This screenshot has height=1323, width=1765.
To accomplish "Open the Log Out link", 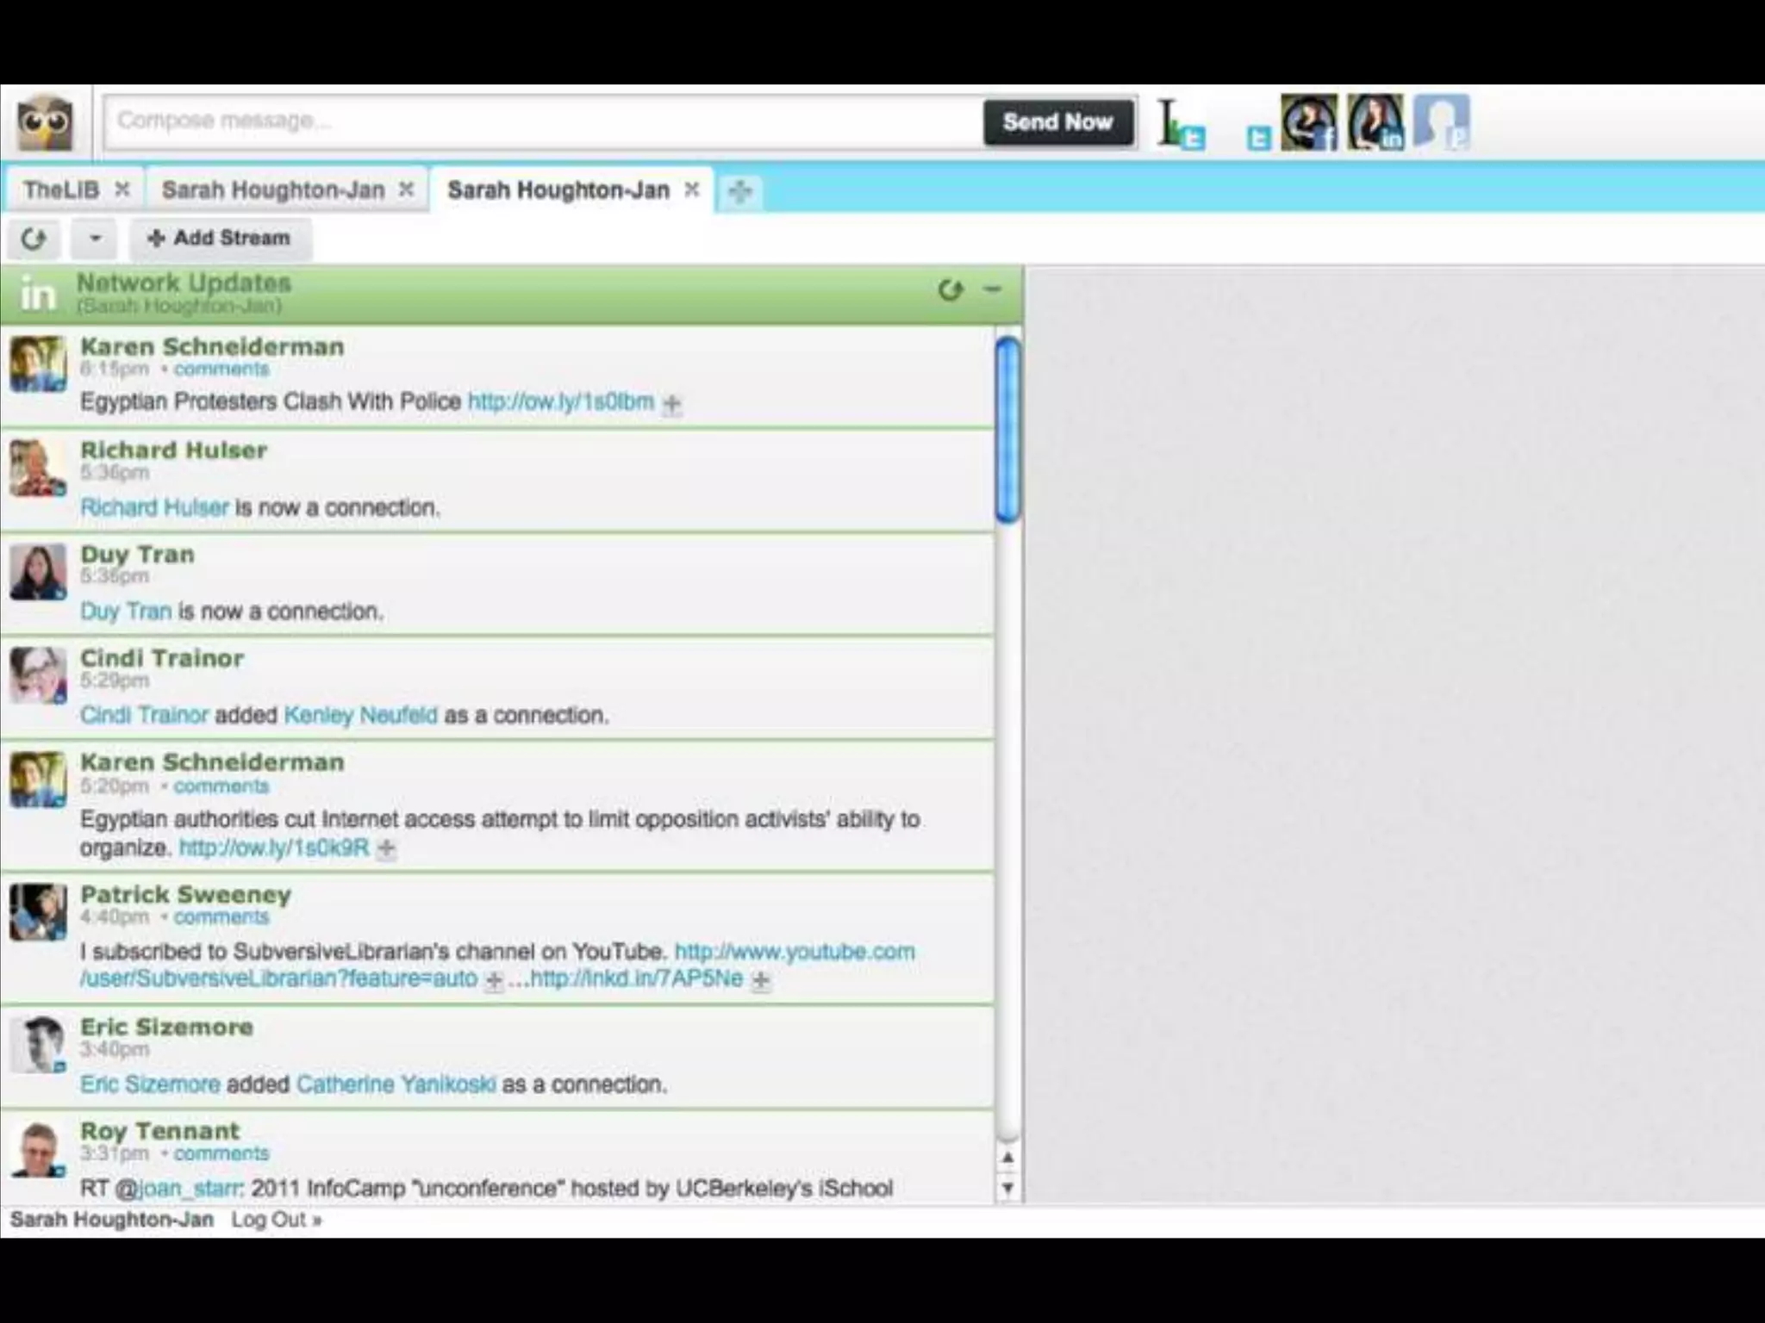I will point(275,1220).
